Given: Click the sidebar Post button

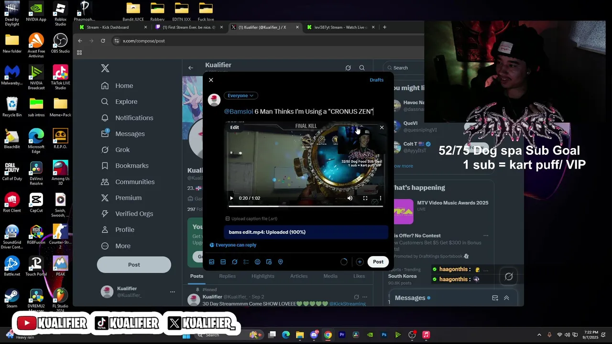Looking at the screenshot, I should [x=134, y=265].
